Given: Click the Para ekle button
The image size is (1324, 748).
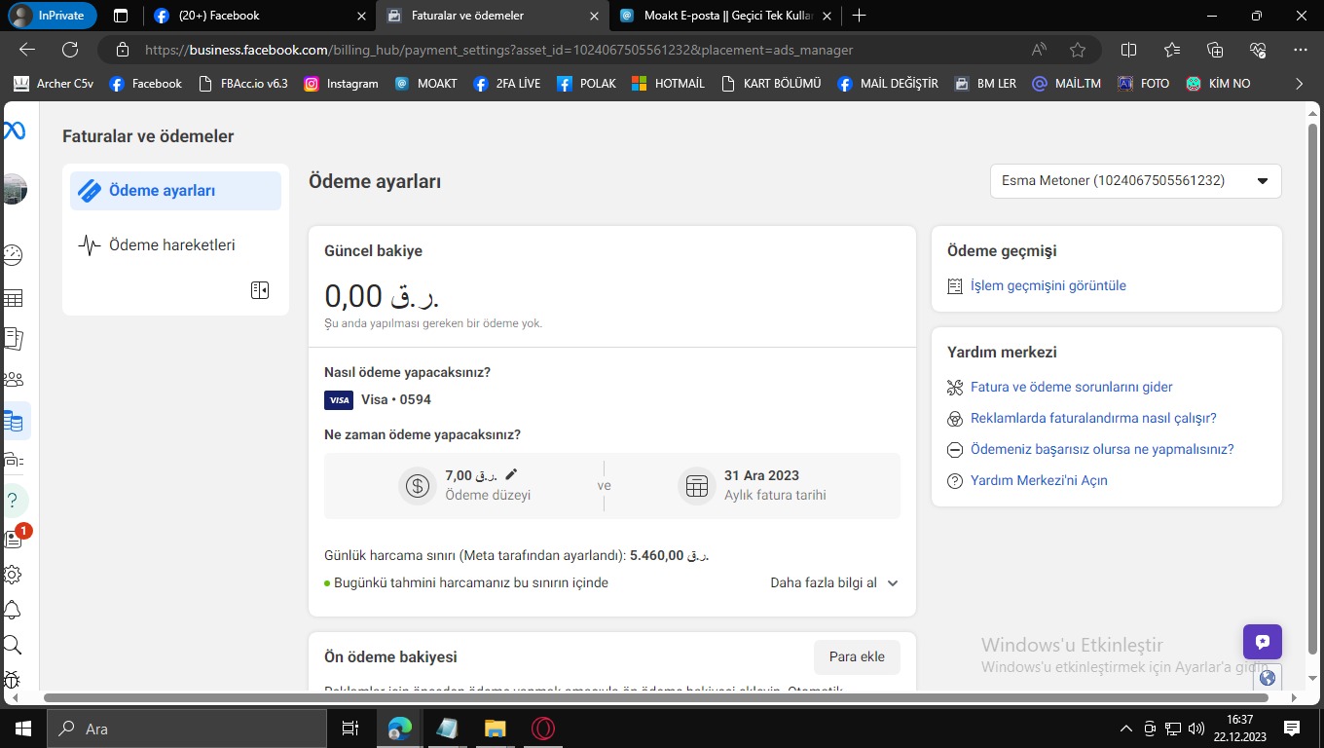Looking at the screenshot, I should pos(857,656).
